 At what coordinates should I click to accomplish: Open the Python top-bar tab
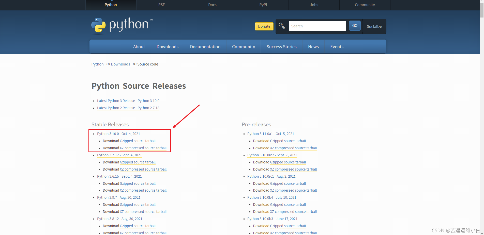pos(111,5)
